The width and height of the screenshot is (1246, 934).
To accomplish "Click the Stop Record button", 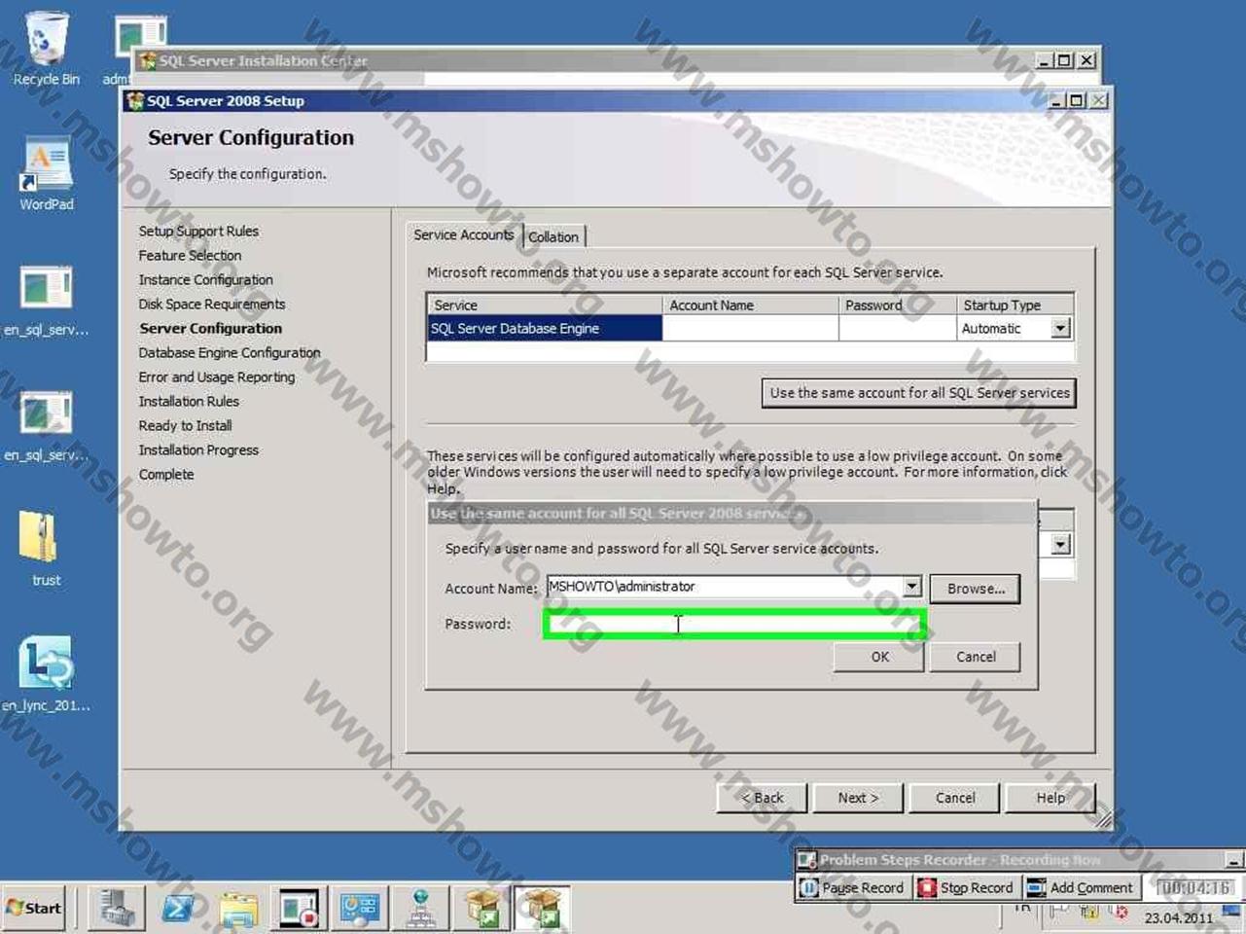I will [966, 887].
